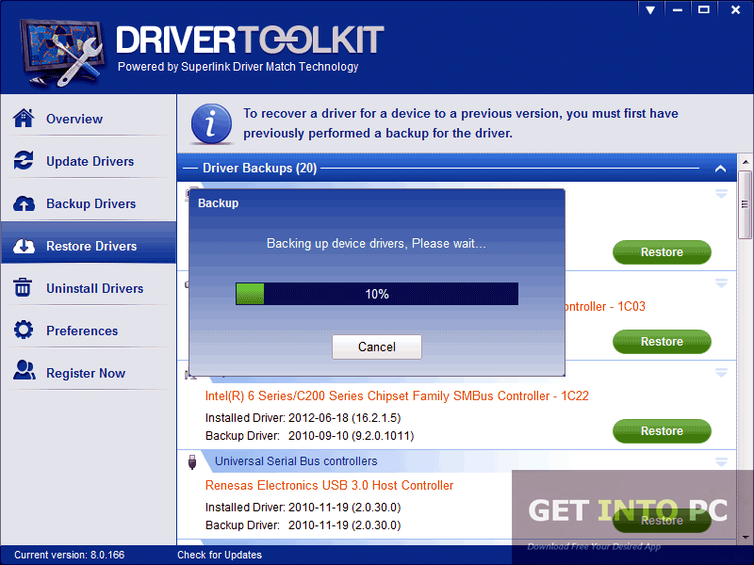
Task: Click the scrollbar down arrow
Action: point(745,537)
